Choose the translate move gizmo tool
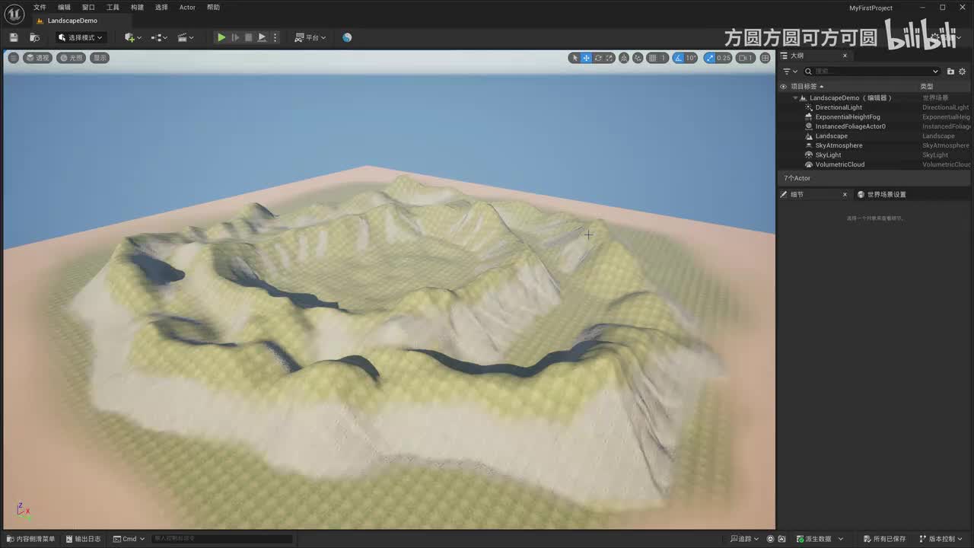974x548 pixels. click(586, 58)
